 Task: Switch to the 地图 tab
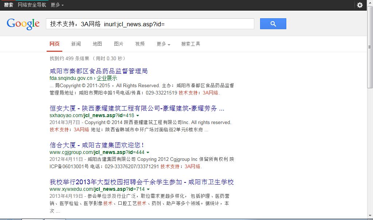click(x=97, y=44)
